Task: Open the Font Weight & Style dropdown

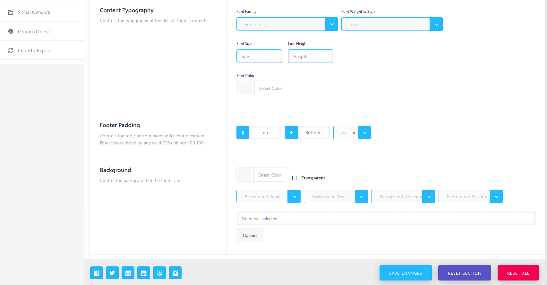Action: (x=436, y=24)
